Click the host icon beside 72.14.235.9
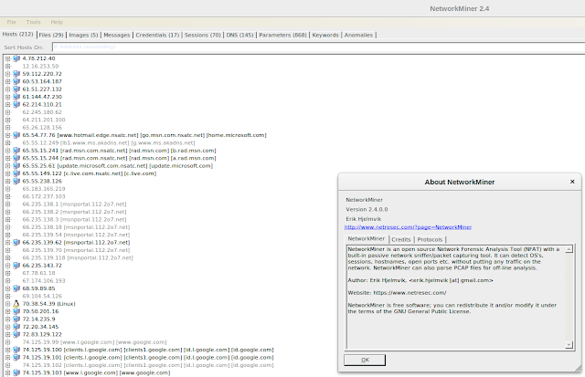 point(16,319)
